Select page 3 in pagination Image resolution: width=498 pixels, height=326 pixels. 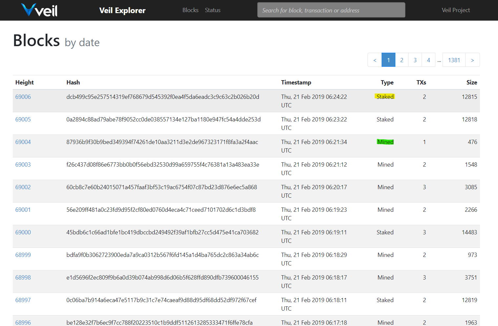click(415, 60)
